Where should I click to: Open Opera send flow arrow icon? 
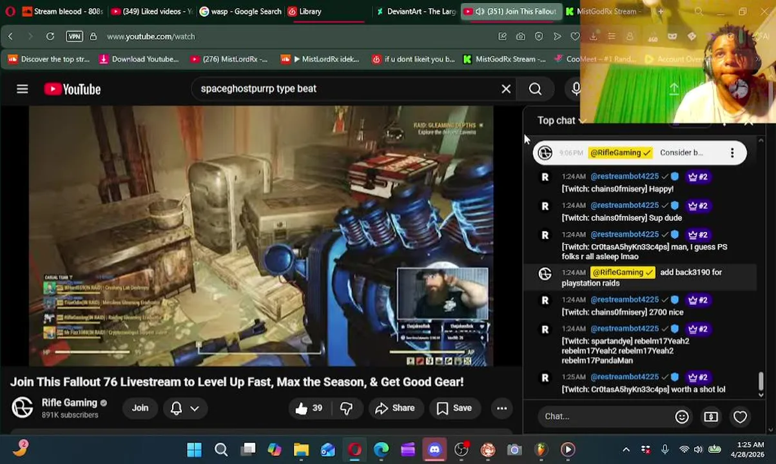557,37
